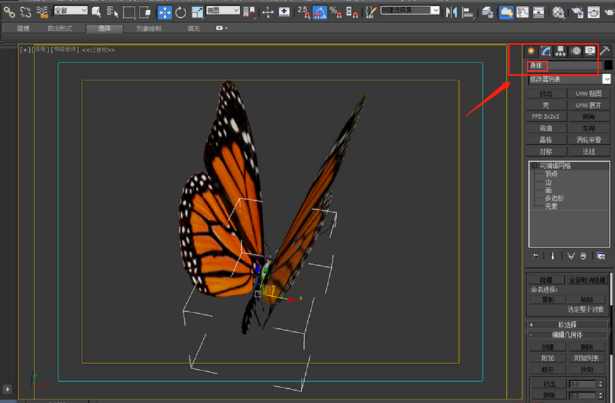This screenshot has width=615, height=403.
Task: Toggle Window/Crossing selection icon
Action: [145, 12]
